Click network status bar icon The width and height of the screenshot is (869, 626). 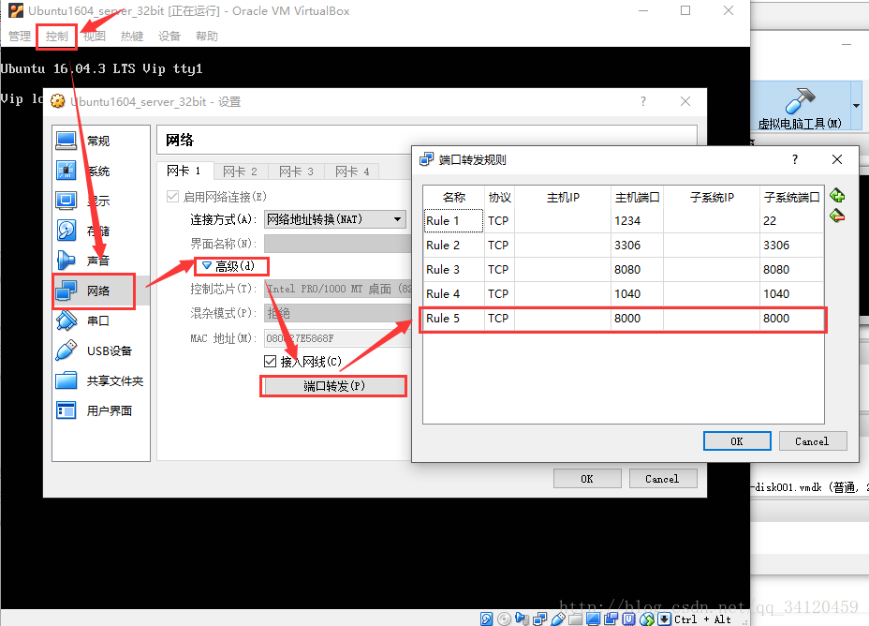pos(539,619)
